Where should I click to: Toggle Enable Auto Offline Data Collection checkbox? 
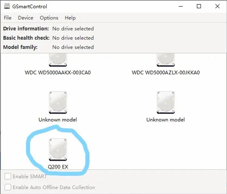[8, 187]
